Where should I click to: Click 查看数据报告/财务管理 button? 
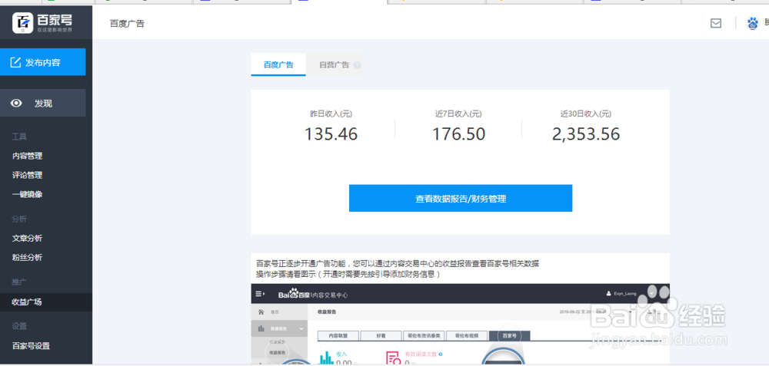pyautogui.click(x=461, y=198)
